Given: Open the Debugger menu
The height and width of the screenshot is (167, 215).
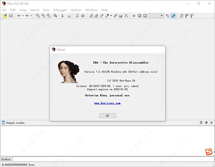Looking at the screenshot, I should coord(60,10).
